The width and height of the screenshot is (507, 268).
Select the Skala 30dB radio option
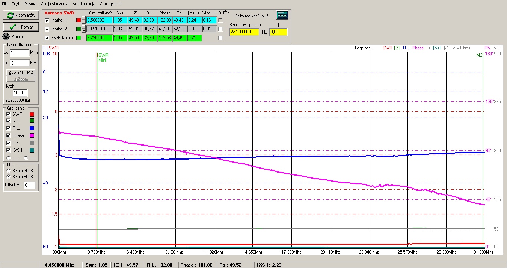(8, 171)
